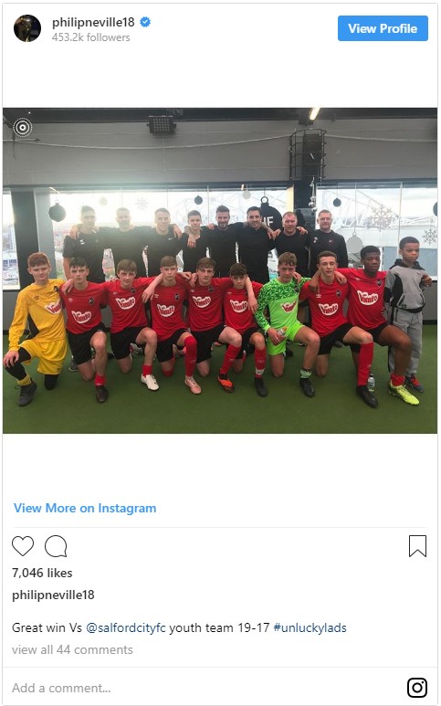Screen dimensions: 441x706
Task: Click the caption text Great win Vs
Action: coord(47,627)
